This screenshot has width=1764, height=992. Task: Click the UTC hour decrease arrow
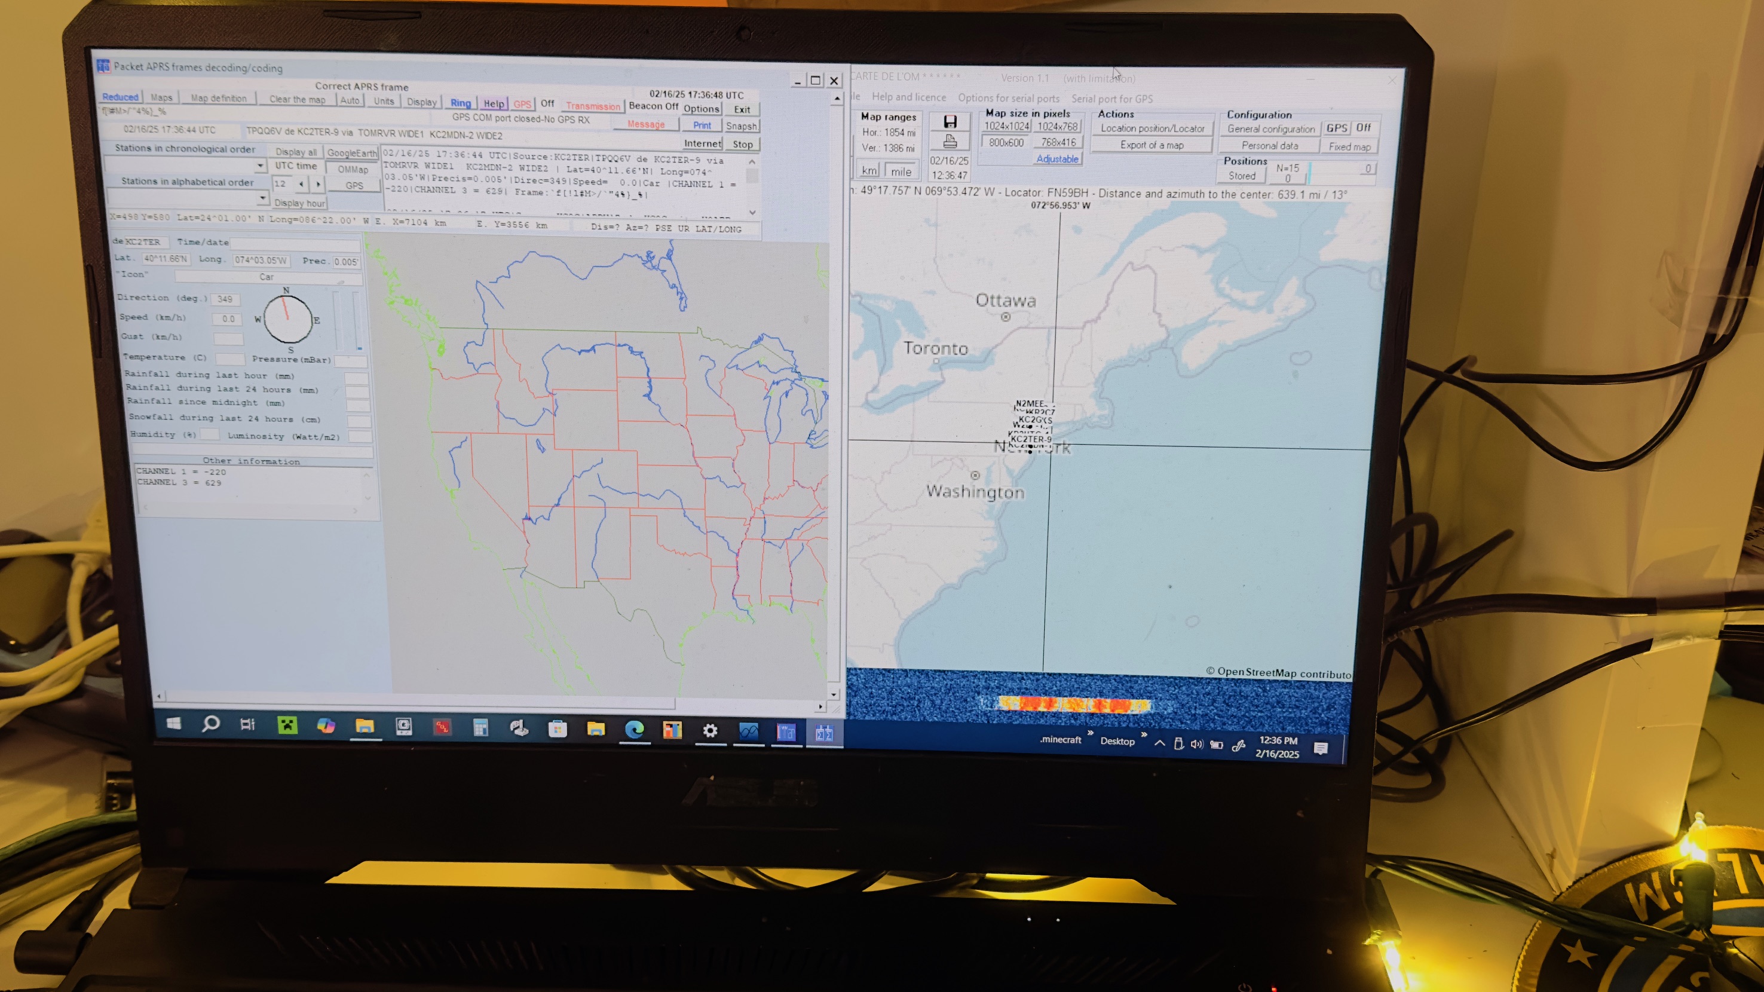point(301,183)
